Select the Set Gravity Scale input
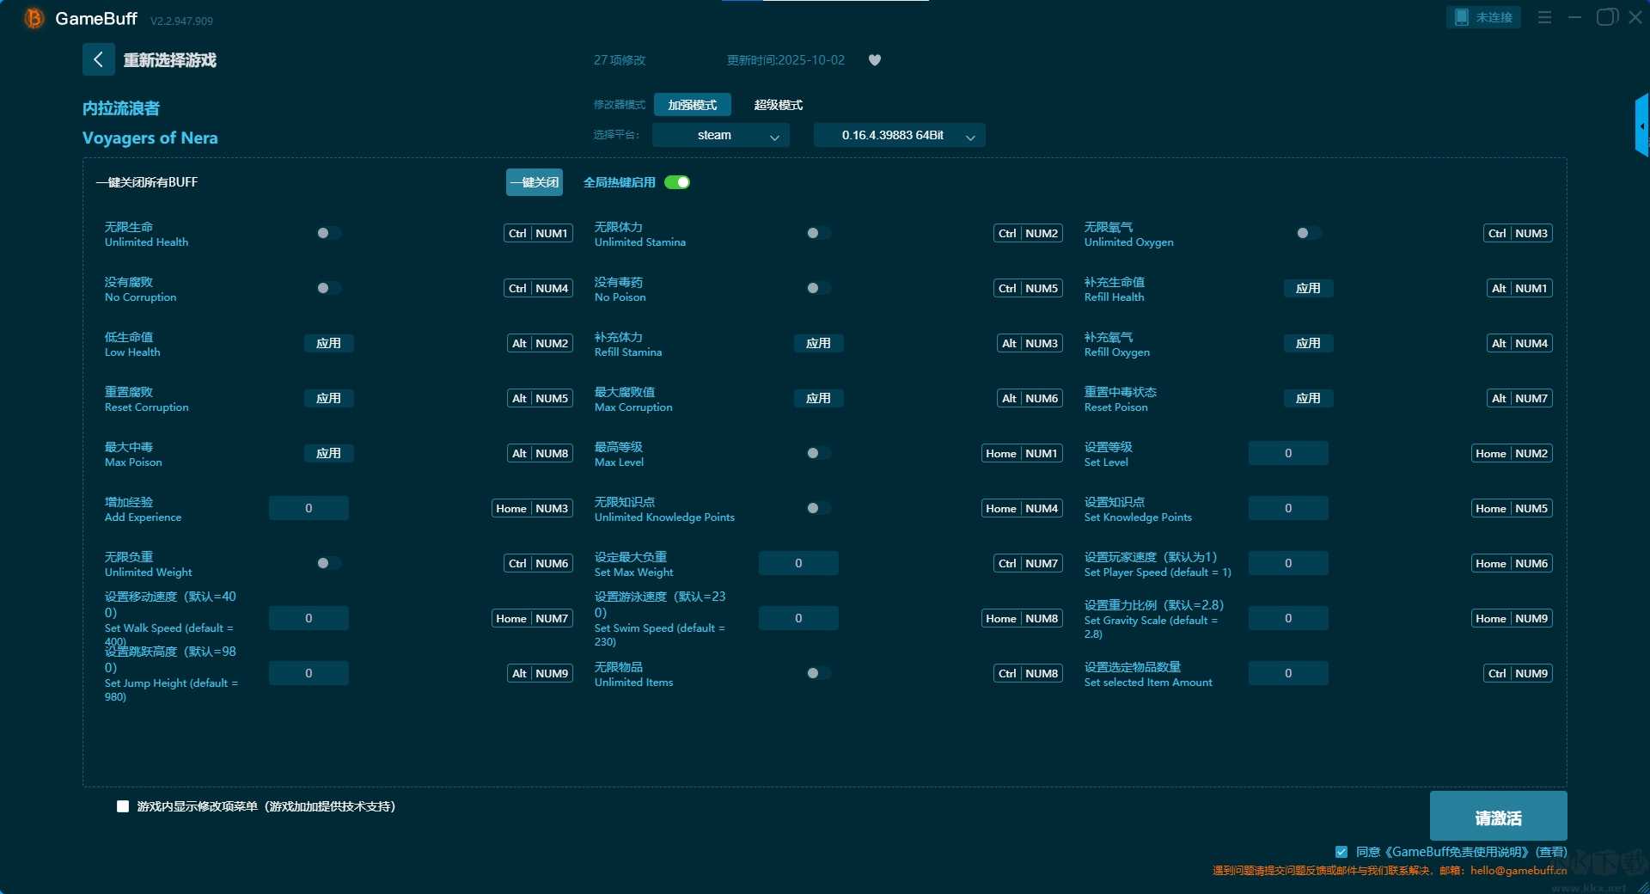Viewport: 1650px width, 894px height. click(1288, 618)
